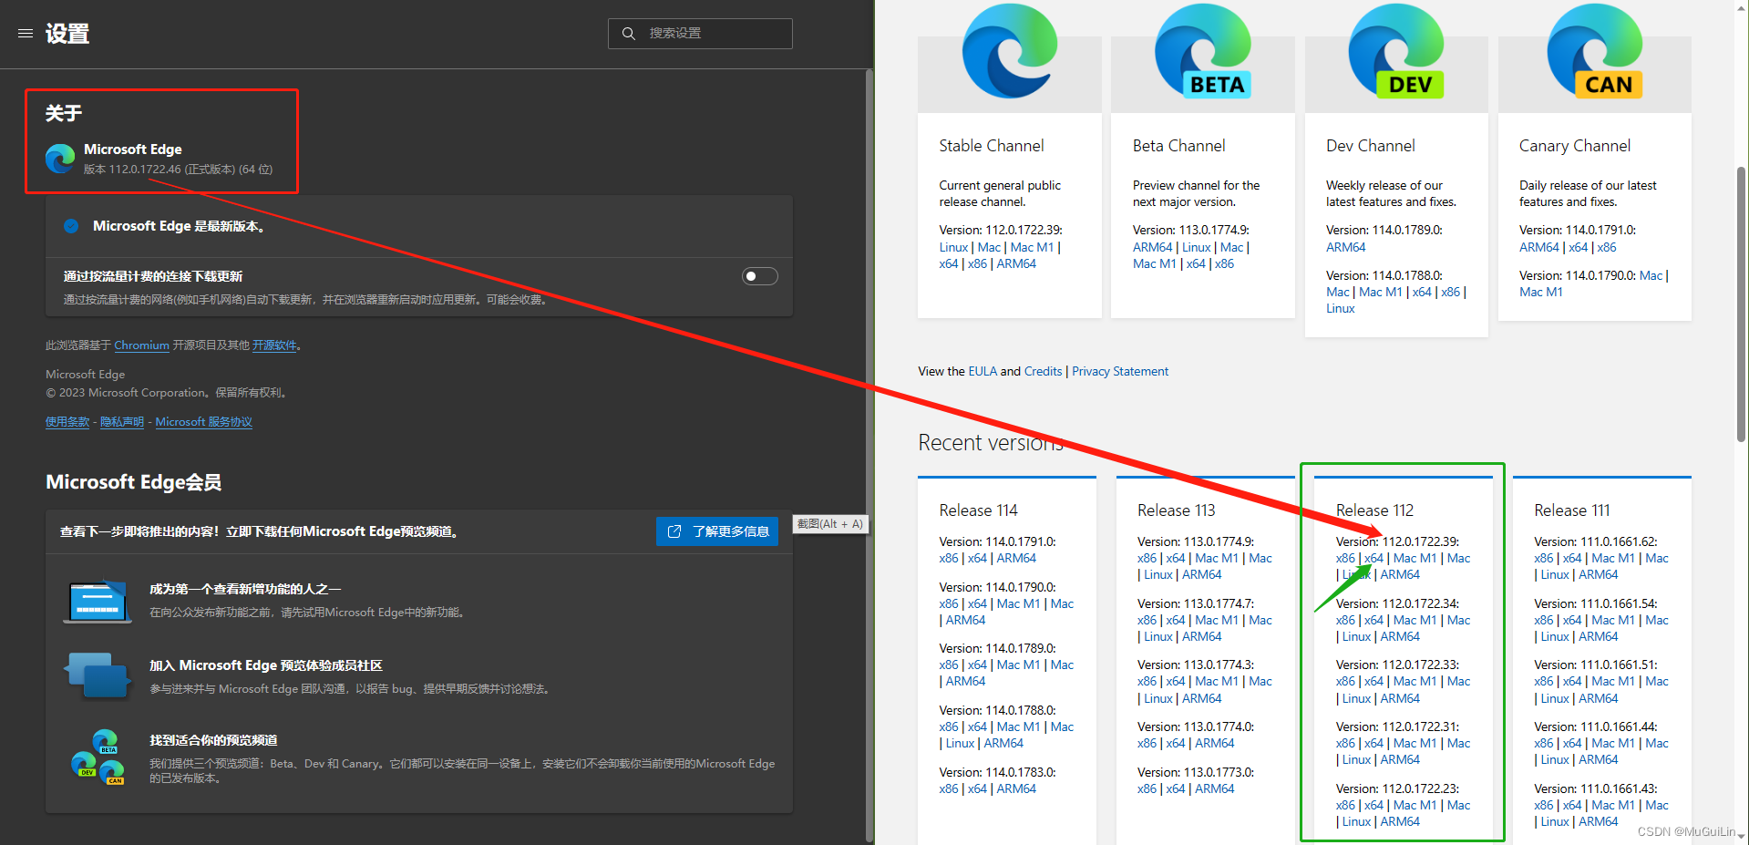
Task: Download Release 112 version 112.0.1722.34 ARM64
Action: (1400, 636)
